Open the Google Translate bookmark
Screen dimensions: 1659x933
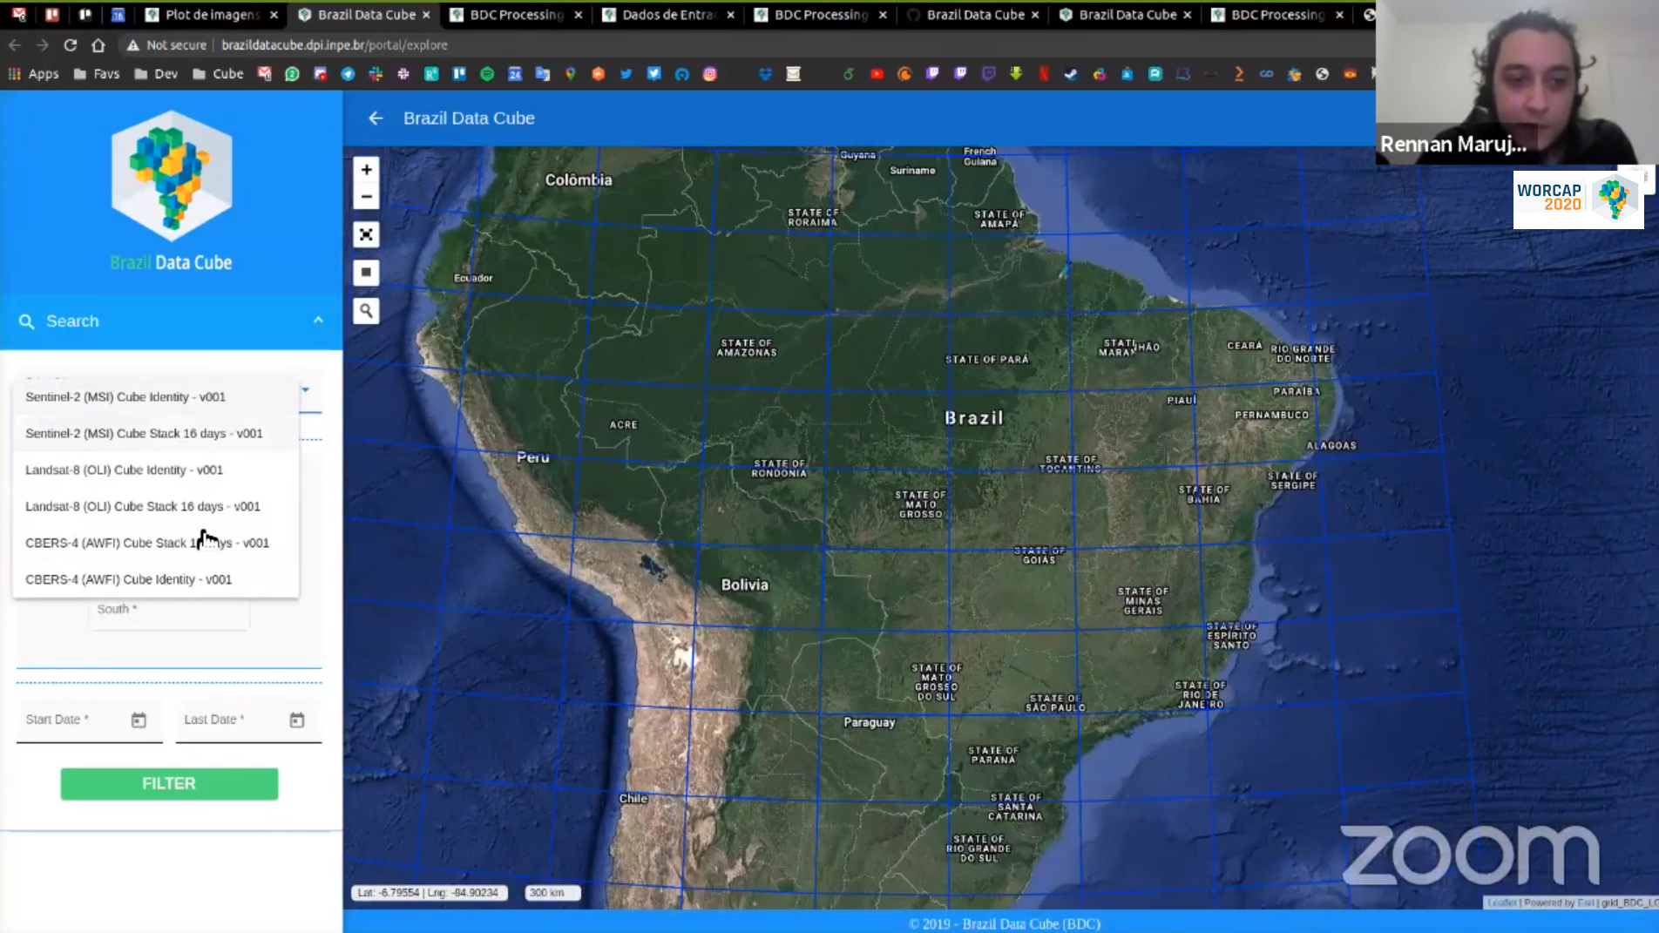coord(543,74)
